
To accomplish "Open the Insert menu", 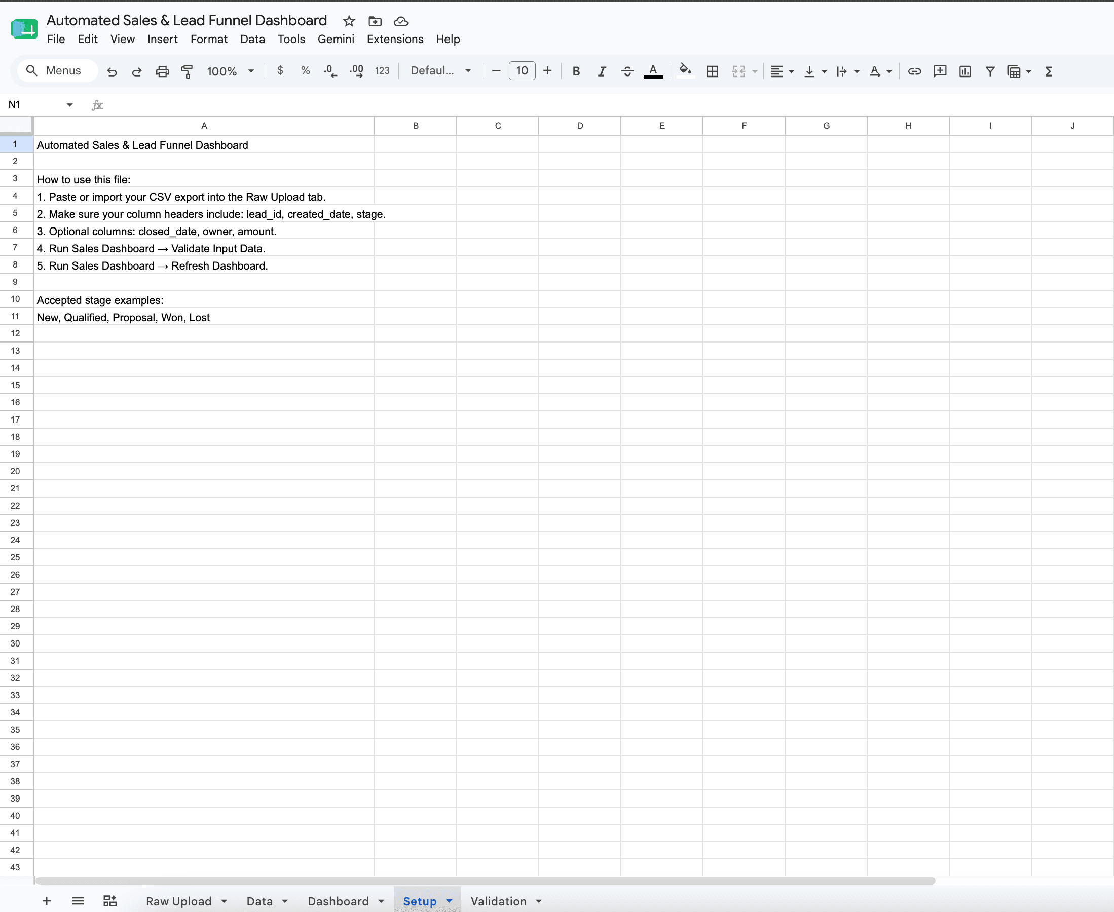I will tap(162, 40).
